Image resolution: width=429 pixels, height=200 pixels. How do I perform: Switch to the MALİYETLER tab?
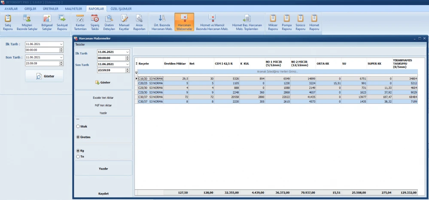click(x=73, y=9)
